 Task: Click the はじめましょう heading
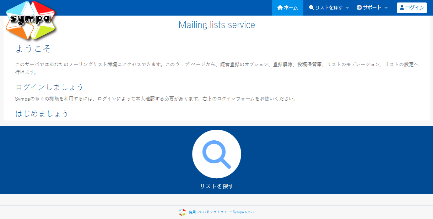(x=42, y=114)
